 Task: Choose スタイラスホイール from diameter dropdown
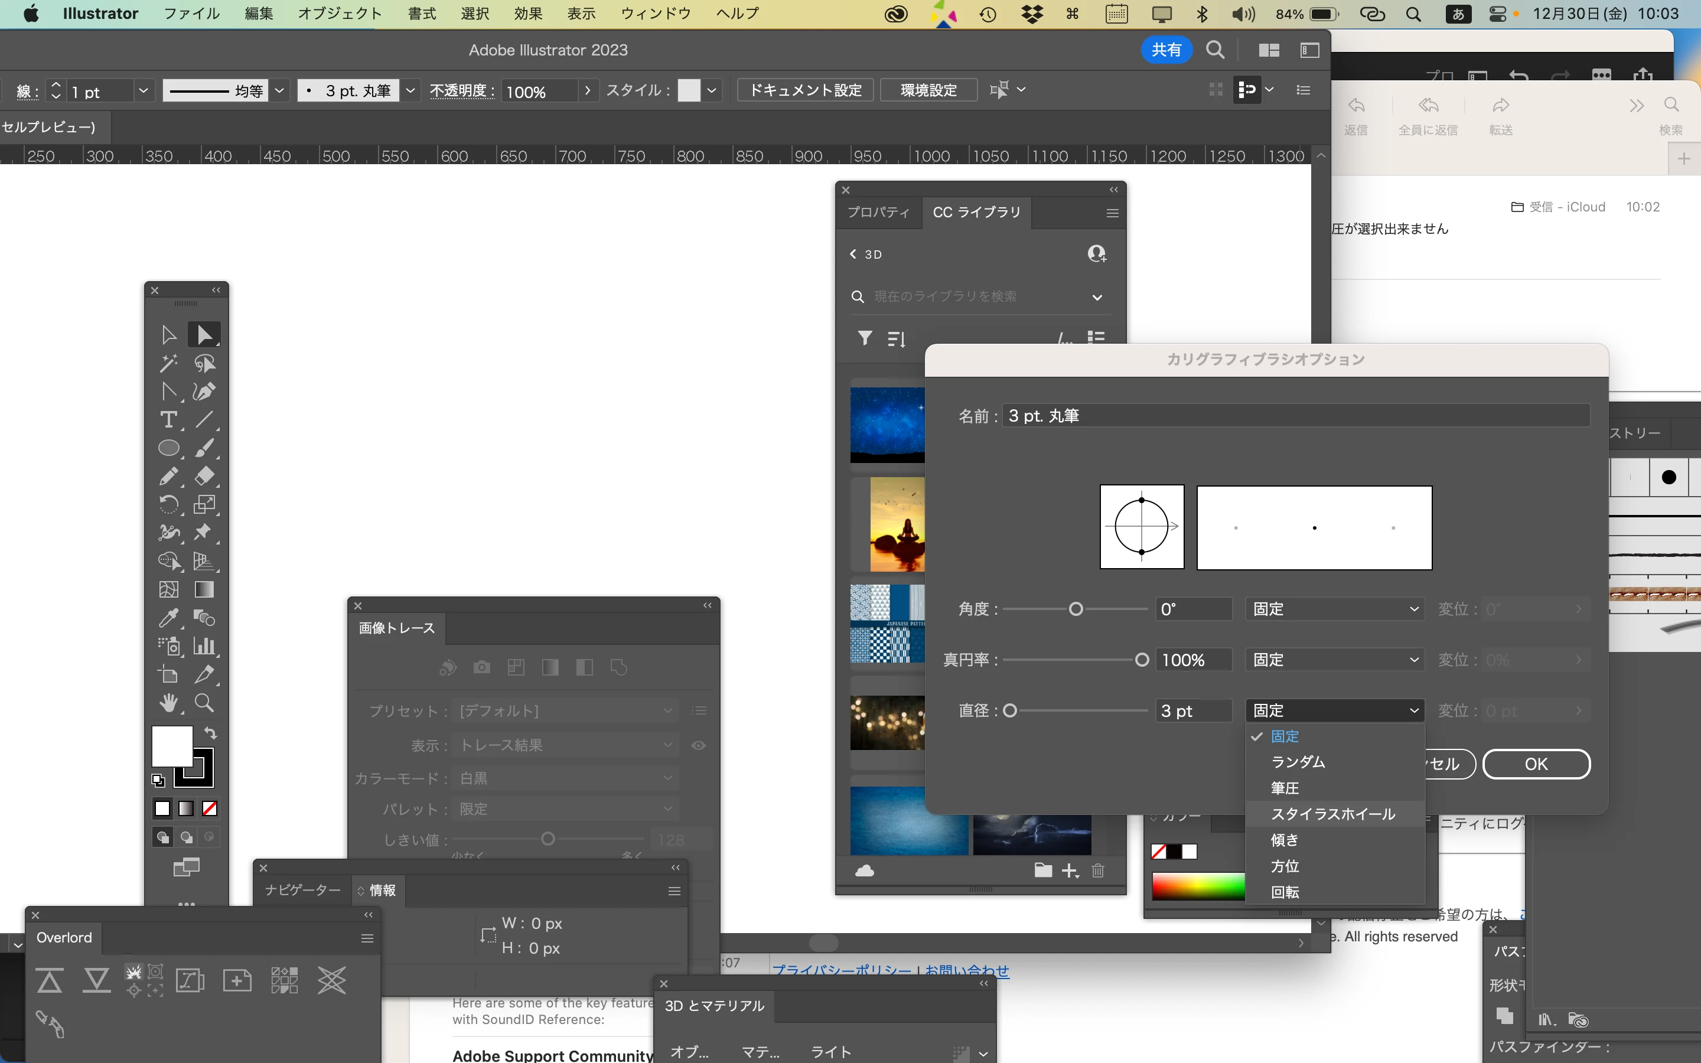point(1332,813)
